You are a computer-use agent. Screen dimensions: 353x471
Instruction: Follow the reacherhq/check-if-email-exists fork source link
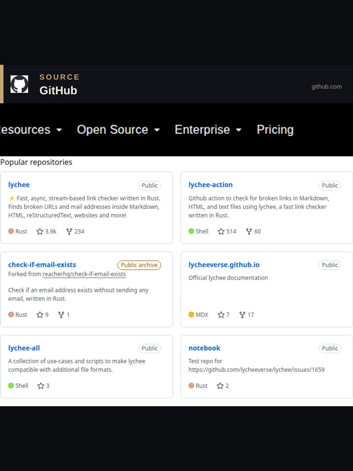click(x=84, y=274)
